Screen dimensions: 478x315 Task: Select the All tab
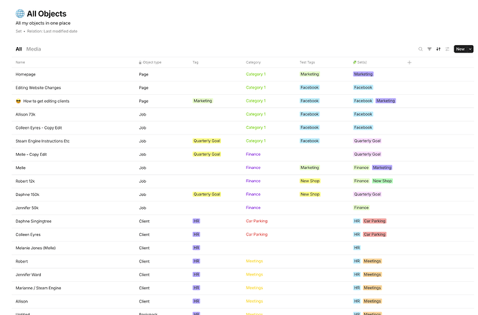(19, 49)
